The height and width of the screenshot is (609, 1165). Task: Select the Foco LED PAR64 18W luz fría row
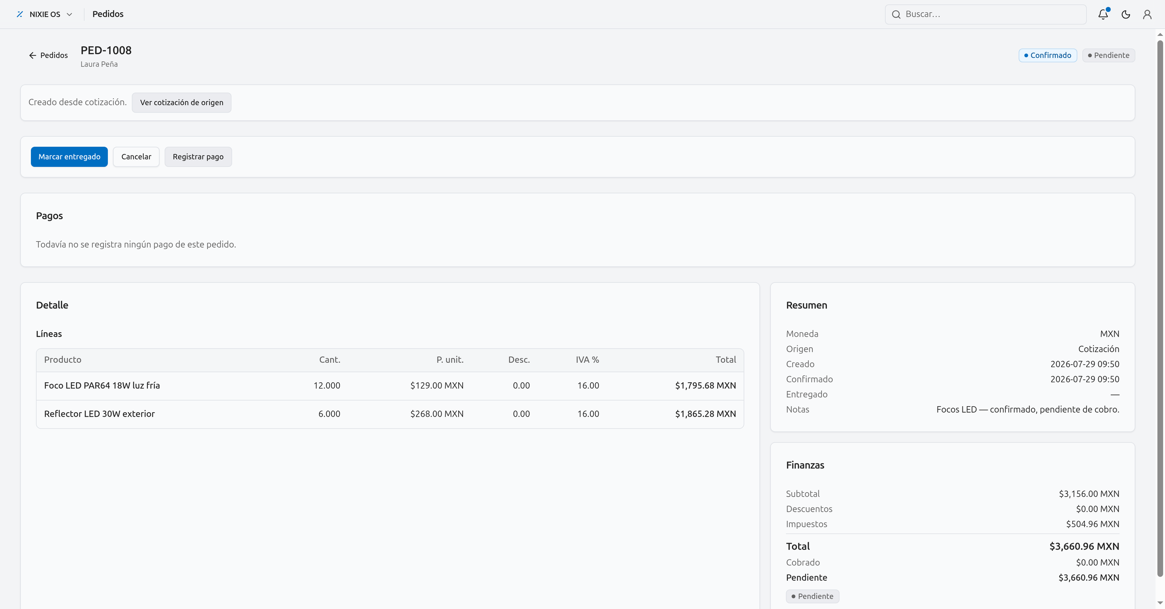click(x=390, y=385)
